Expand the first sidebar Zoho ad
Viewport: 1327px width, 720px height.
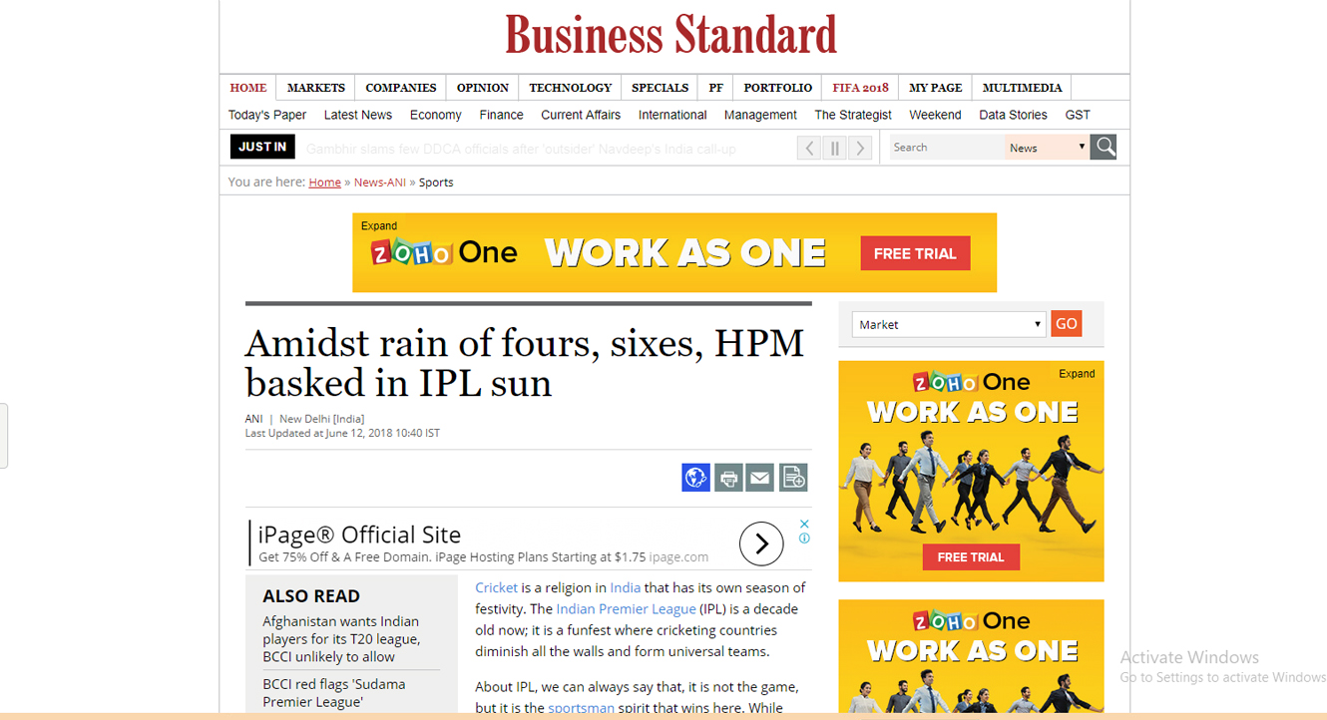coord(1077,374)
